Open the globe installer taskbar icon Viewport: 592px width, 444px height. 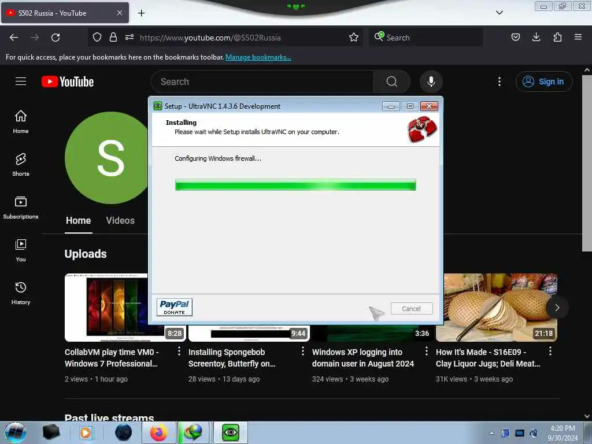[193, 432]
